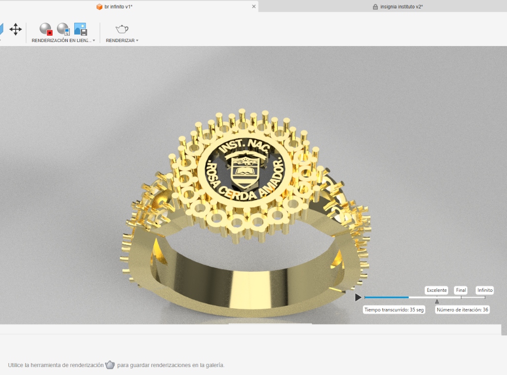Viewport: 507px width, 375px height.
Task: Open in-canvas render settings
Action: pos(63,29)
